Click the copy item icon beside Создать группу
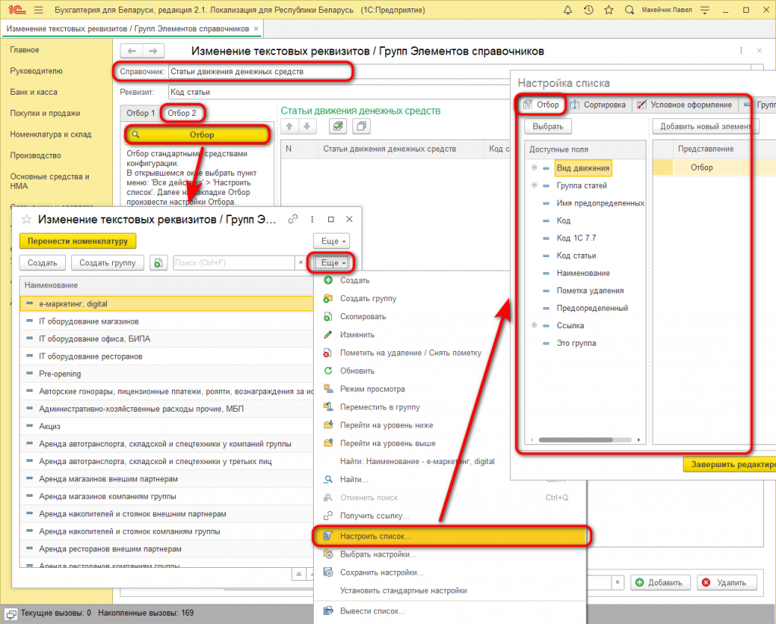The width and height of the screenshot is (776, 624). coord(158,263)
